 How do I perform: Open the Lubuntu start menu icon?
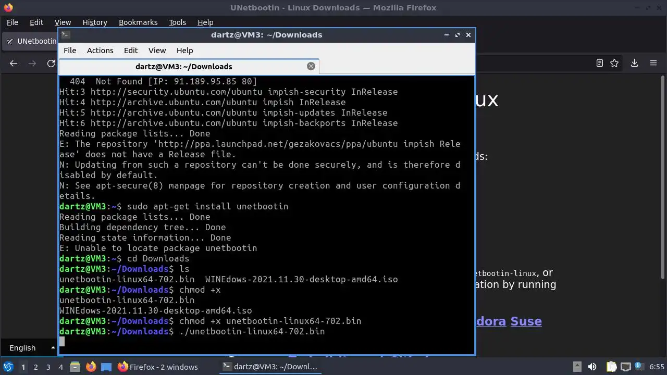[8, 367]
